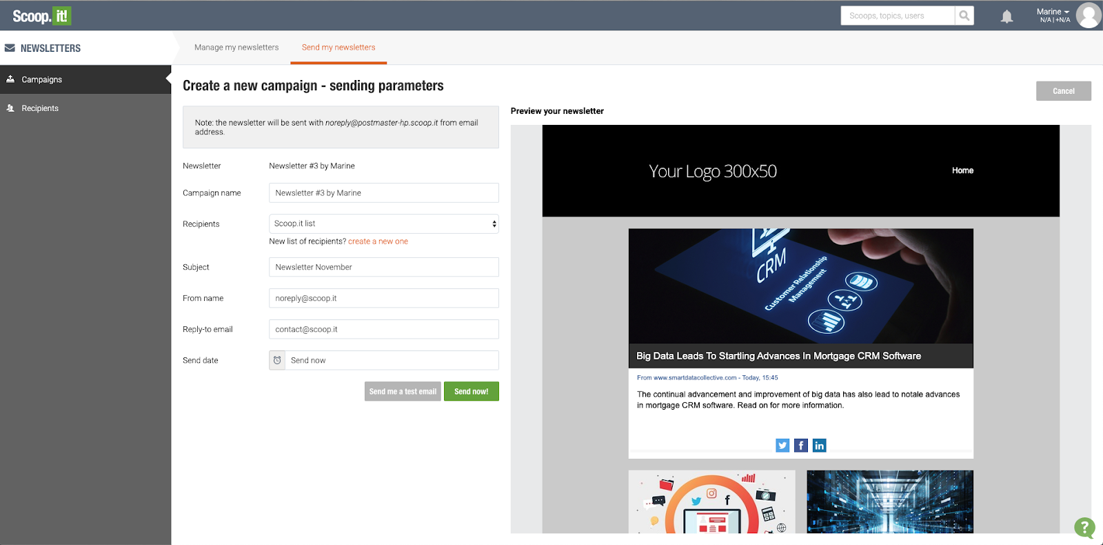
Task: Share article via LinkedIn icon
Action: pos(819,446)
